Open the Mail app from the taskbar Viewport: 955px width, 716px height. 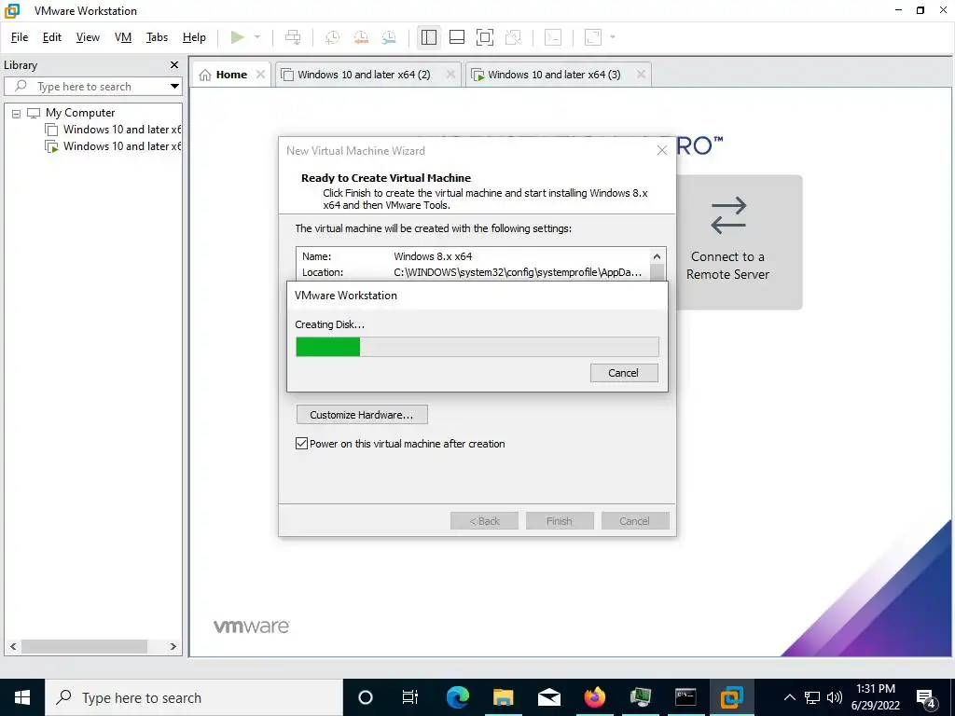point(548,697)
